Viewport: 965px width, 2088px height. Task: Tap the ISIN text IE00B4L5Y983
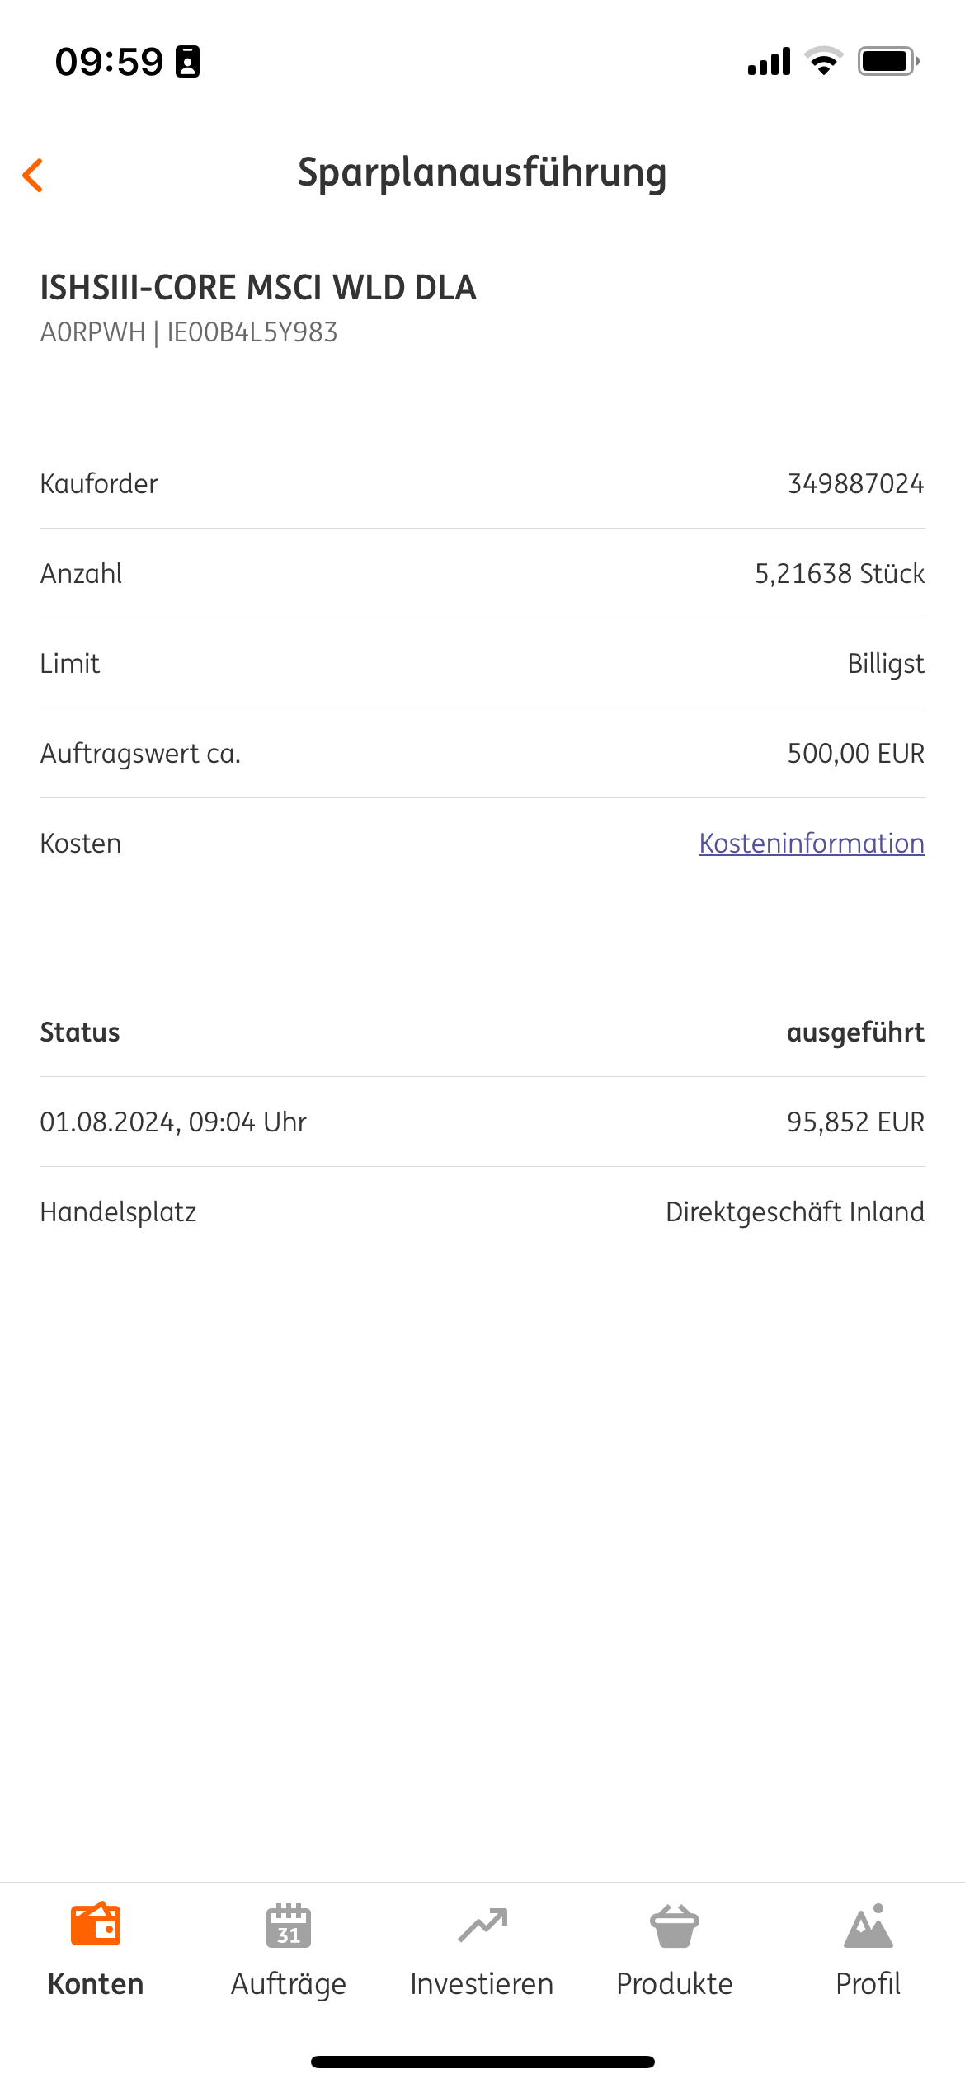click(x=252, y=332)
